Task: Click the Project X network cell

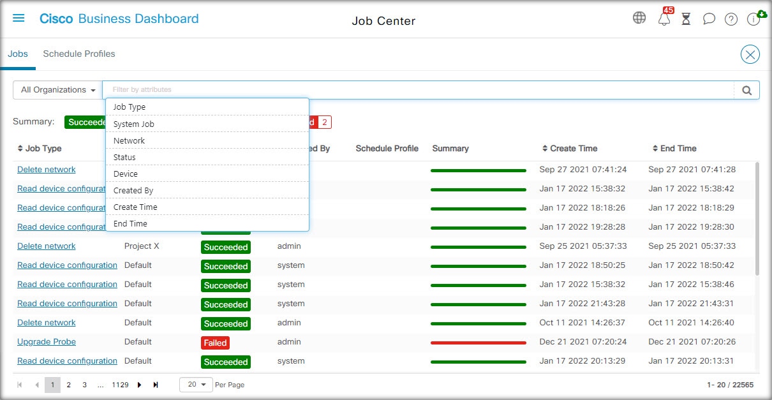Action: (142, 246)
